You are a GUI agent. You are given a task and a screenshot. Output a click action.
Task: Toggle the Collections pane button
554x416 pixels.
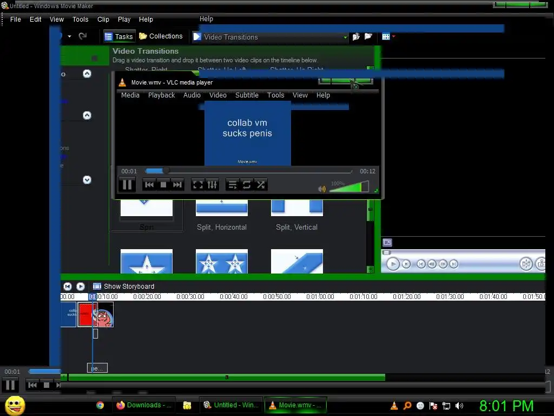161,36
